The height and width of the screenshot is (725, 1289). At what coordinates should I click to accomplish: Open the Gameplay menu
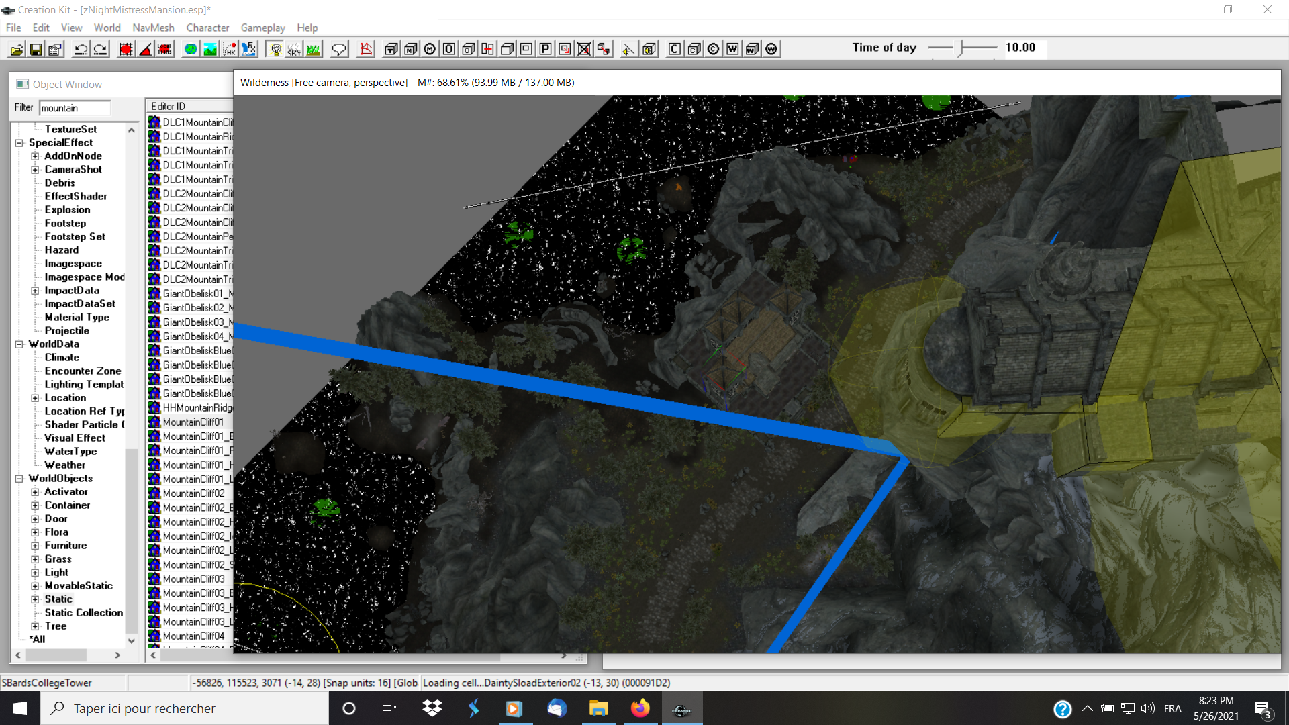[x=262, y=28]
